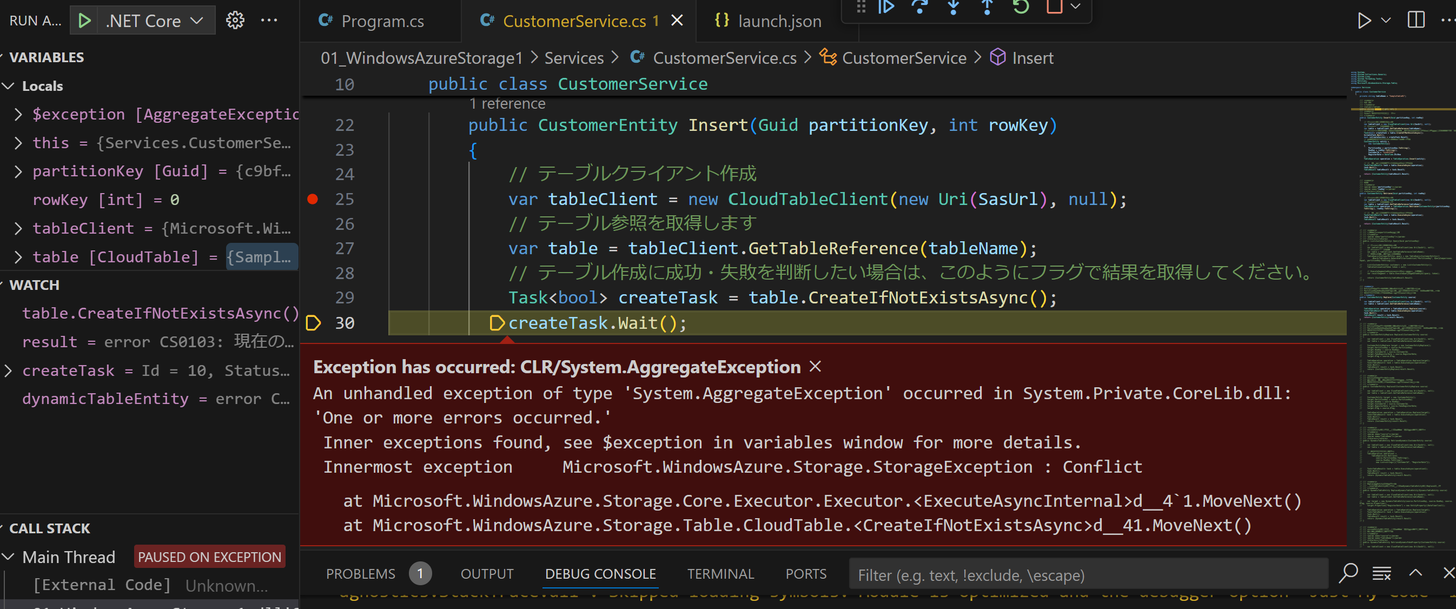Toggle the breakpoint on line 25
Viewport: 1456px width, 609px height.
[313, 199]
